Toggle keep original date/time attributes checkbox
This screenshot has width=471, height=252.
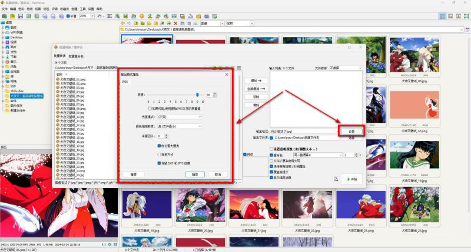[271, 166]
